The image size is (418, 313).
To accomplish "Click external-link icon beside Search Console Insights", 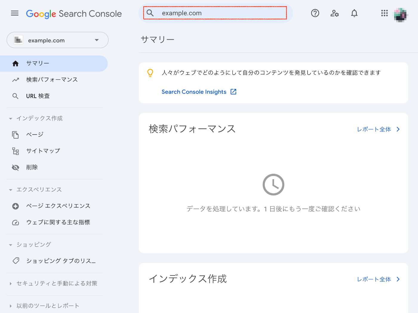I will point(233,92).
